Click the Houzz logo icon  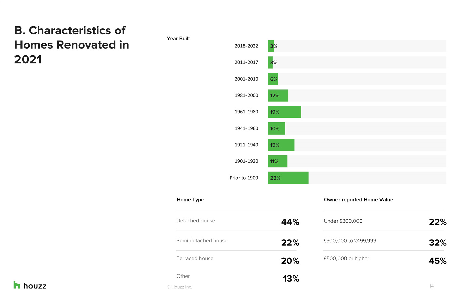tap(17, 285)
